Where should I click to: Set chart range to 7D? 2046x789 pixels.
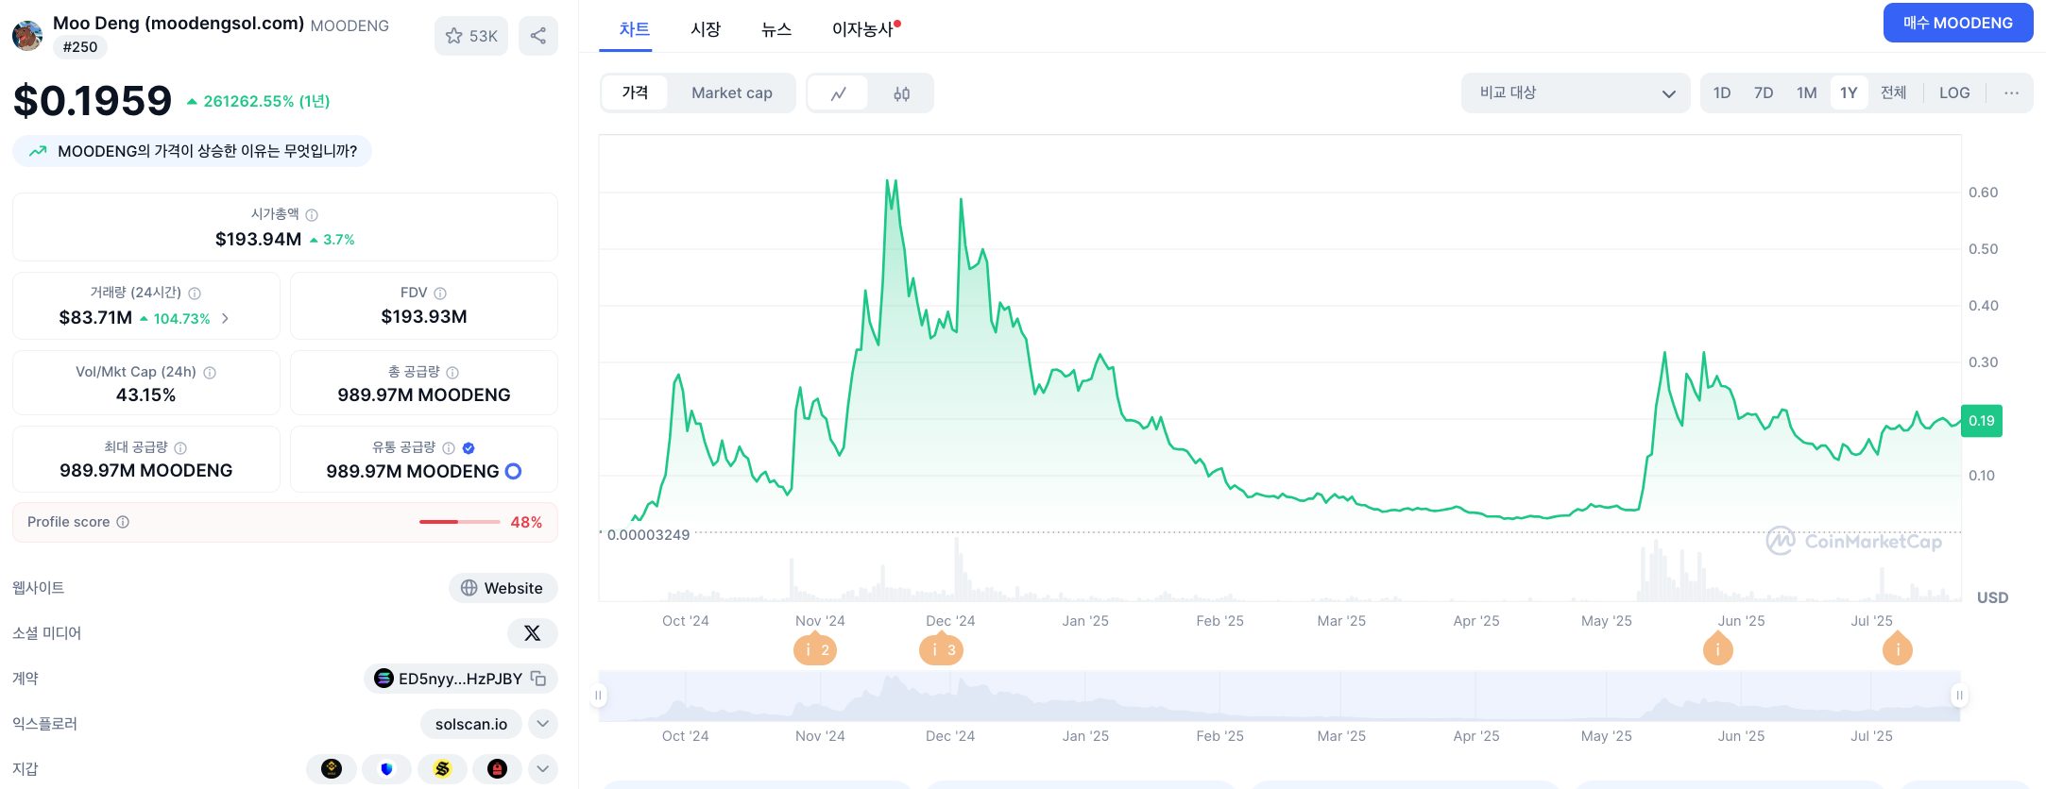pyautogui.click(x=1764, y=92)
